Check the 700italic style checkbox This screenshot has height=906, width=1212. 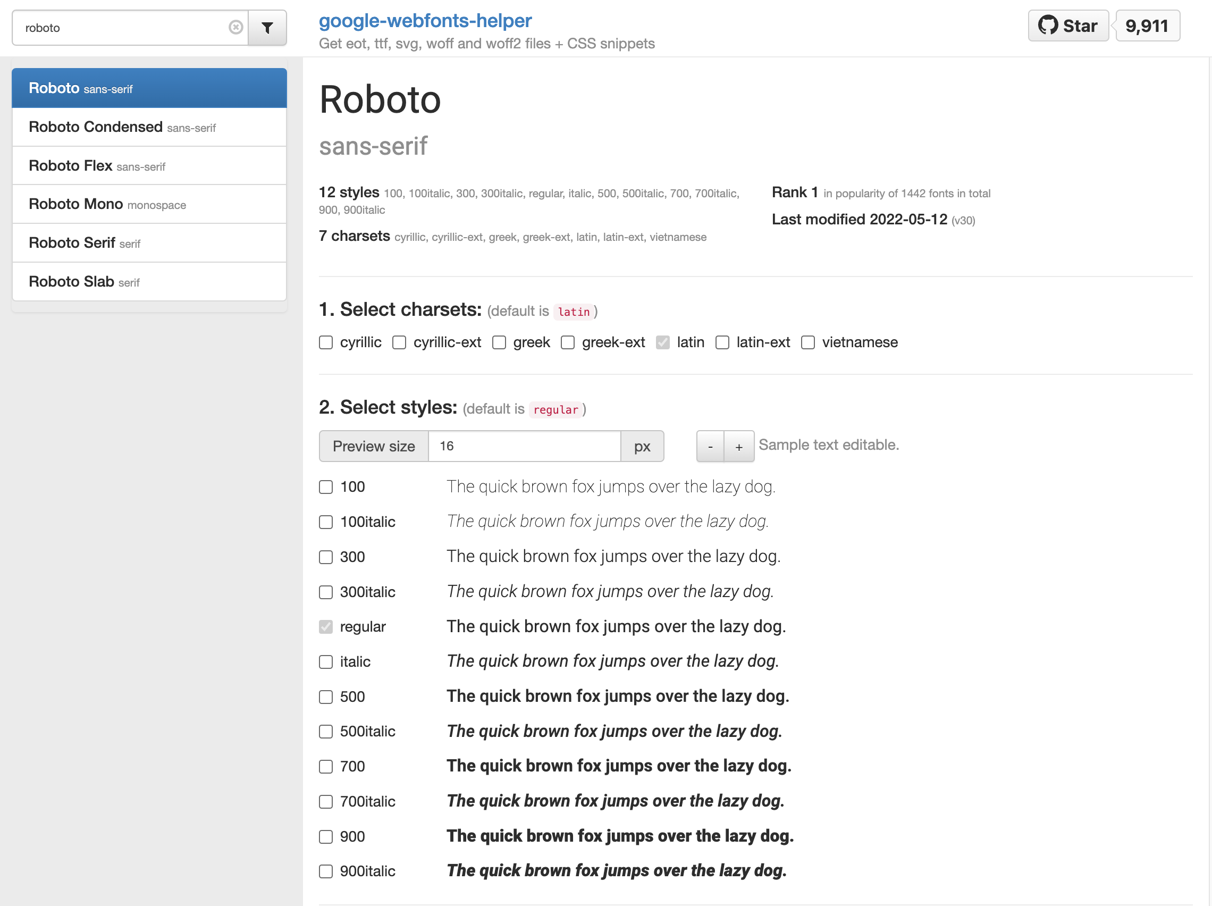pos(326,802)
